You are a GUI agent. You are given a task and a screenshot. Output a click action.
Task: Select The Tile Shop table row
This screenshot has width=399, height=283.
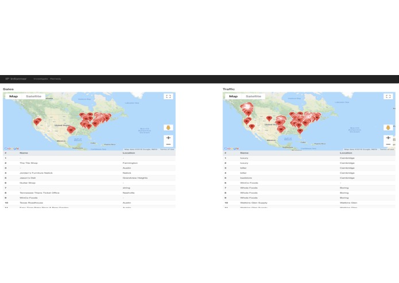[x=89, y=163]
